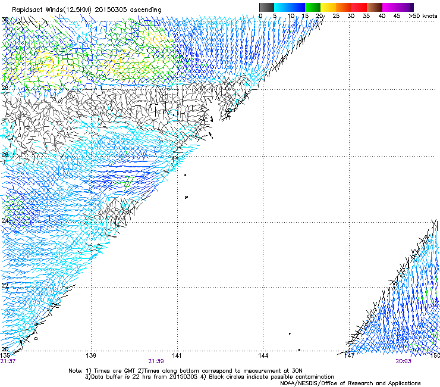The height and width of the screenshot is (387, 440).
Task: Click the purple time stamp '20:03'
Action: (403, 361)
